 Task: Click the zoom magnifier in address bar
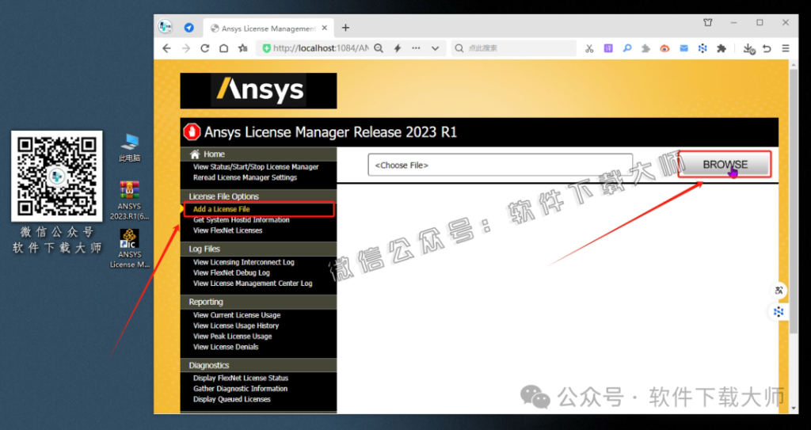379,48
